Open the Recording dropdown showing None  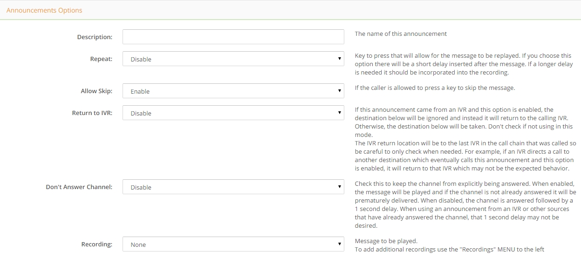point(233,244)
